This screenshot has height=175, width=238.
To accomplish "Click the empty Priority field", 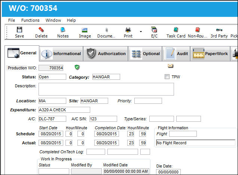I will click(148, 101).
